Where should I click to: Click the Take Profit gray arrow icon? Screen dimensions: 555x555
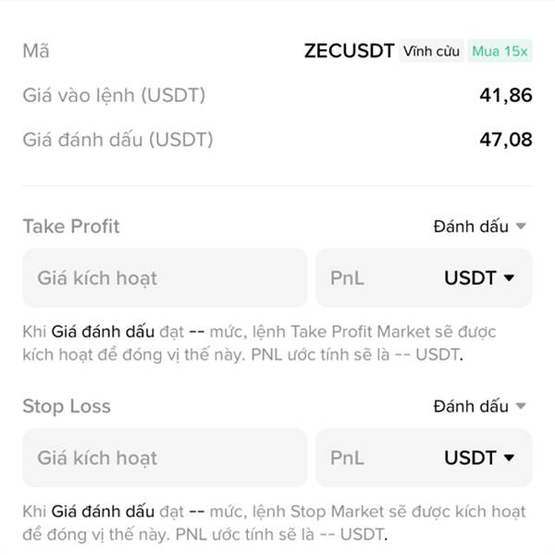click(521, 226)
